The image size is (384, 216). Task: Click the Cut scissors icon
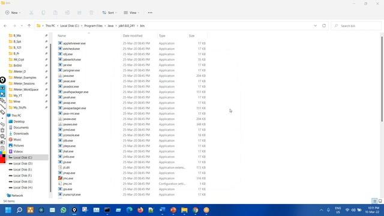coord(31,13)
